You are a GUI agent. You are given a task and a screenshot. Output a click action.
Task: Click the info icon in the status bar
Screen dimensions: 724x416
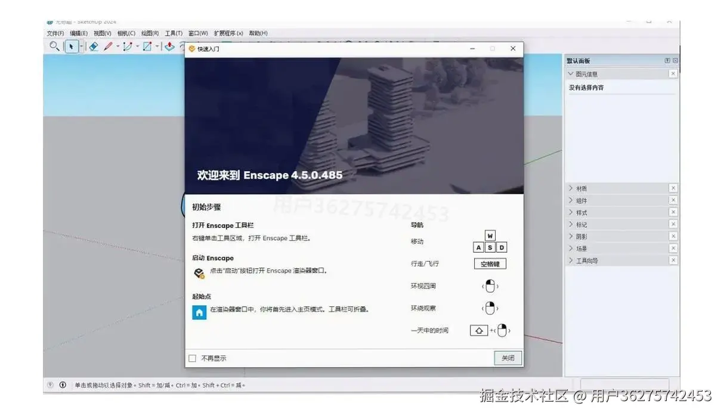63,384
